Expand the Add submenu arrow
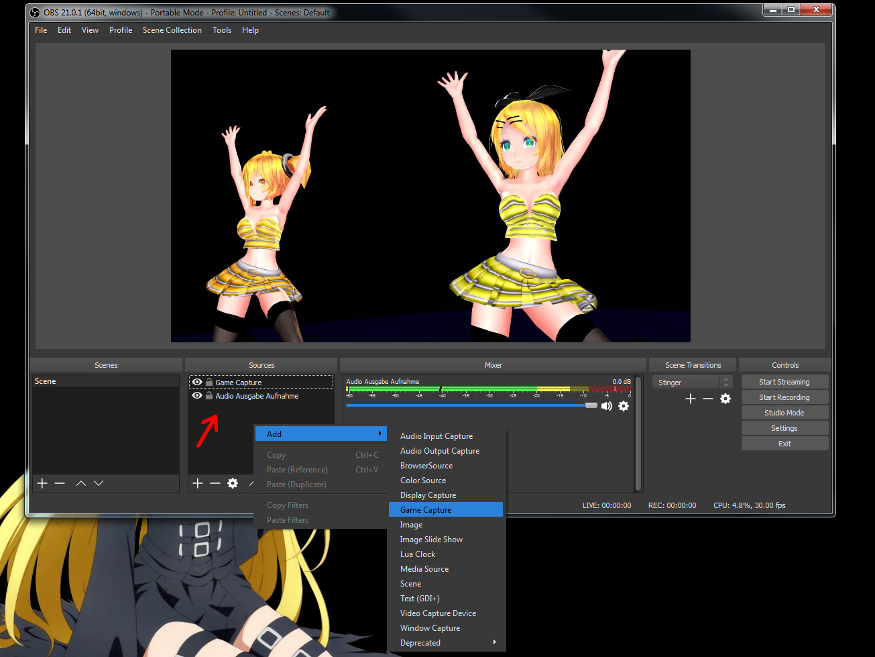Image resolution: width=875 pixels, height=657 pixels. (380, 434)
